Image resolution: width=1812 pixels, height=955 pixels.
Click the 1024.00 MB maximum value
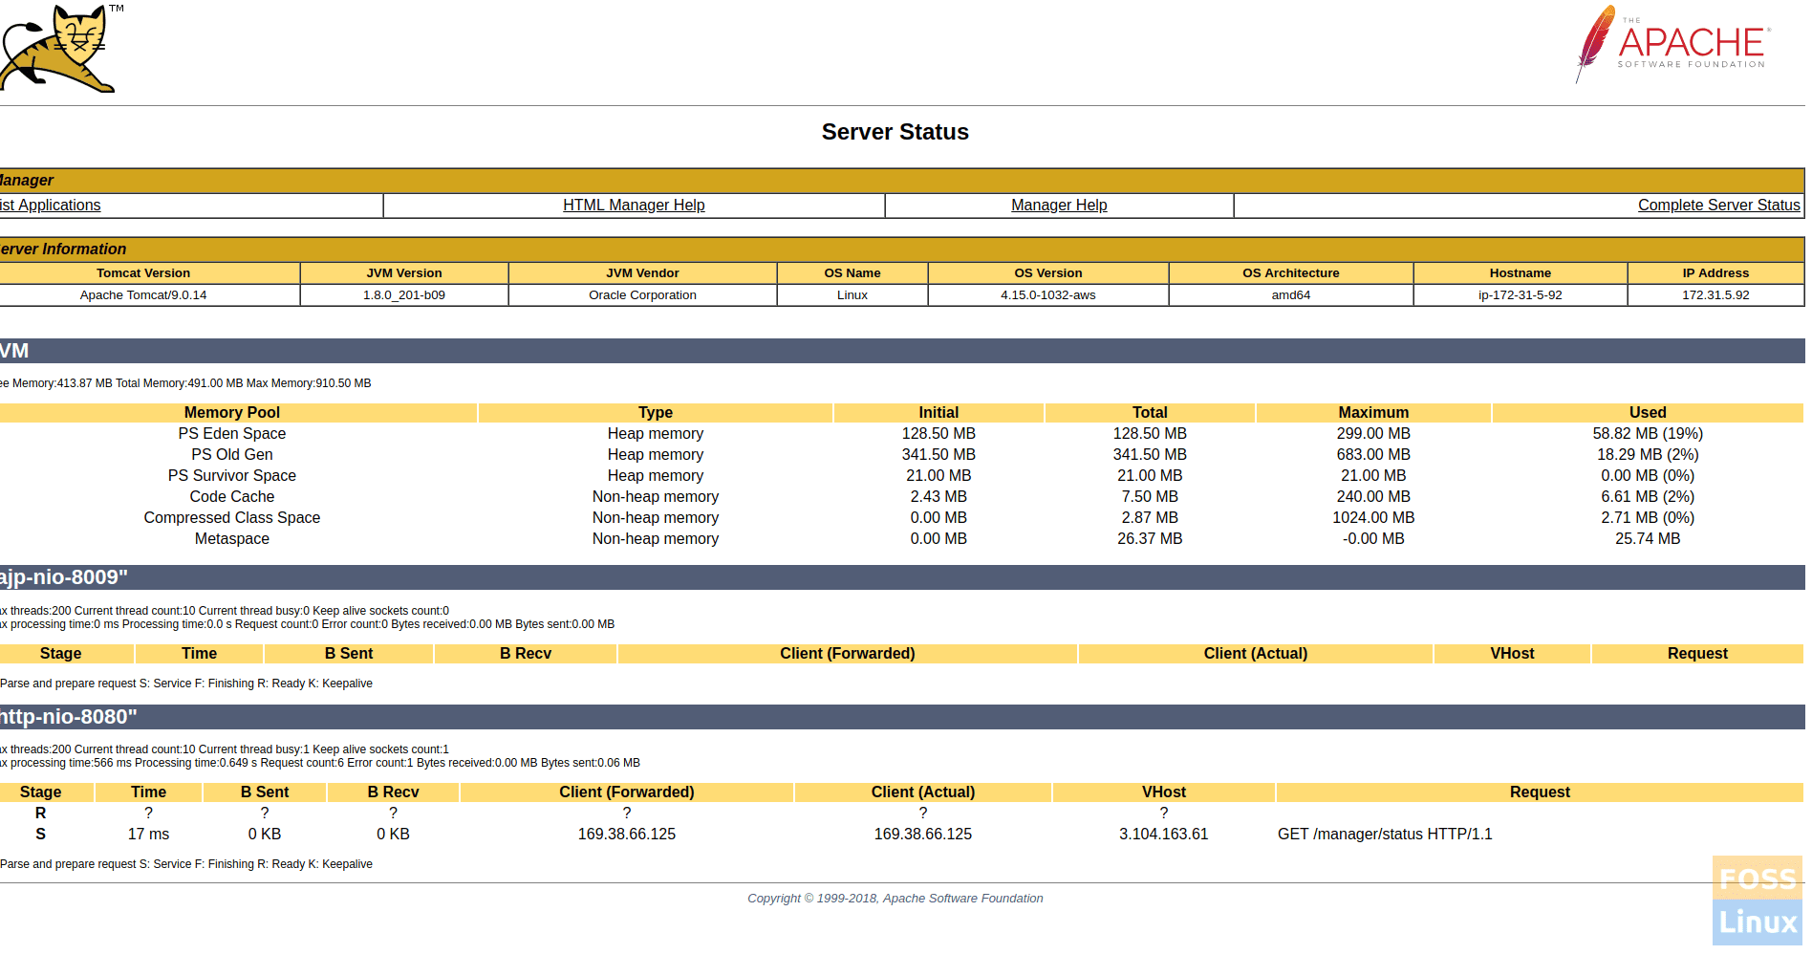pyautogui.click(x=1373, y=518)
